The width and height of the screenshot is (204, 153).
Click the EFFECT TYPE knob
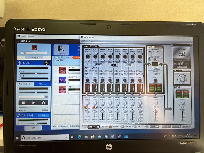click(182, 79)
